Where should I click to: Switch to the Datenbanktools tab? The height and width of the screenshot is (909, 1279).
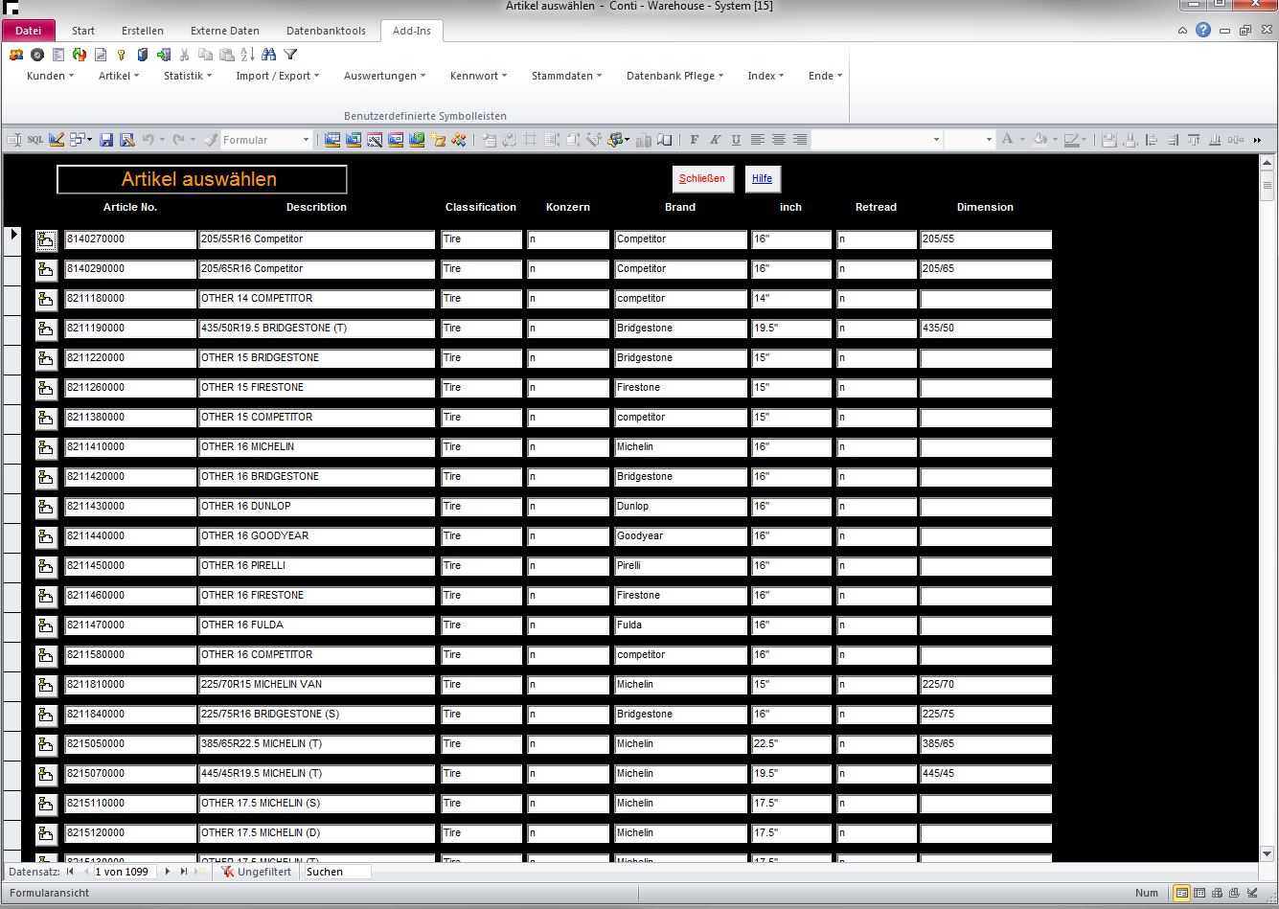[326, 31]
